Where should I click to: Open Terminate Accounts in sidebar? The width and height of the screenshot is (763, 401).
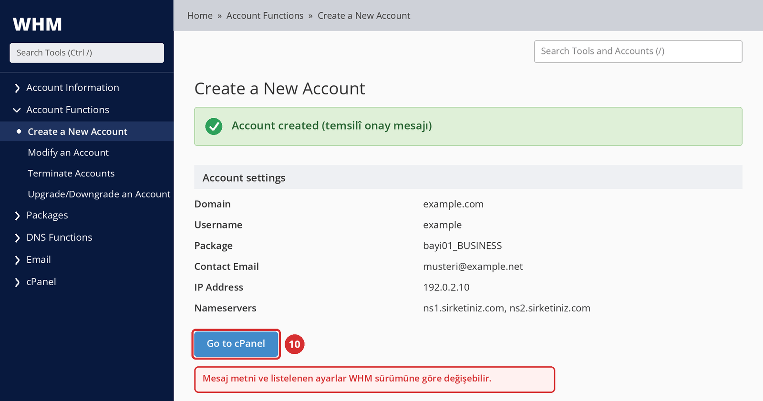coord(71,174)
